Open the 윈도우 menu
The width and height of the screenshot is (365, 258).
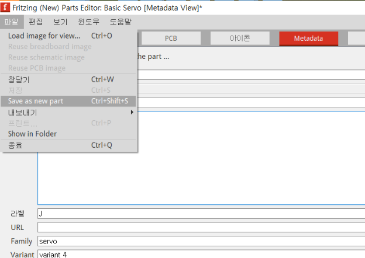click(88, 22)
